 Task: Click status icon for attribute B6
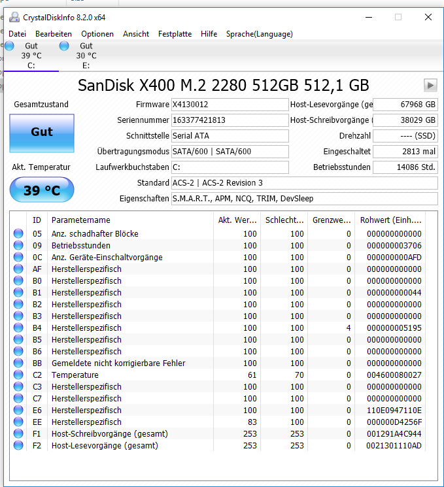[18, 351]
